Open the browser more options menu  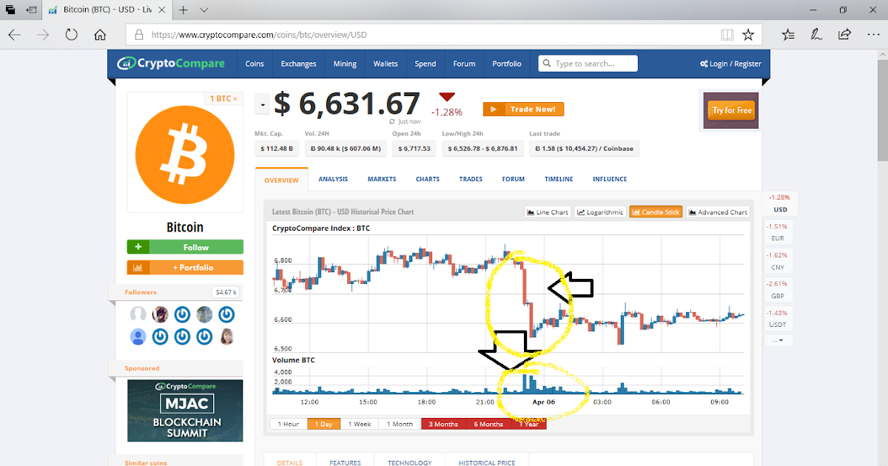tap(872, 35)
